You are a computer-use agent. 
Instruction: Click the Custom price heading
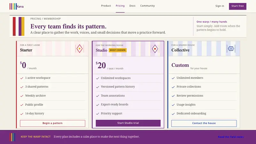[180, 65]
